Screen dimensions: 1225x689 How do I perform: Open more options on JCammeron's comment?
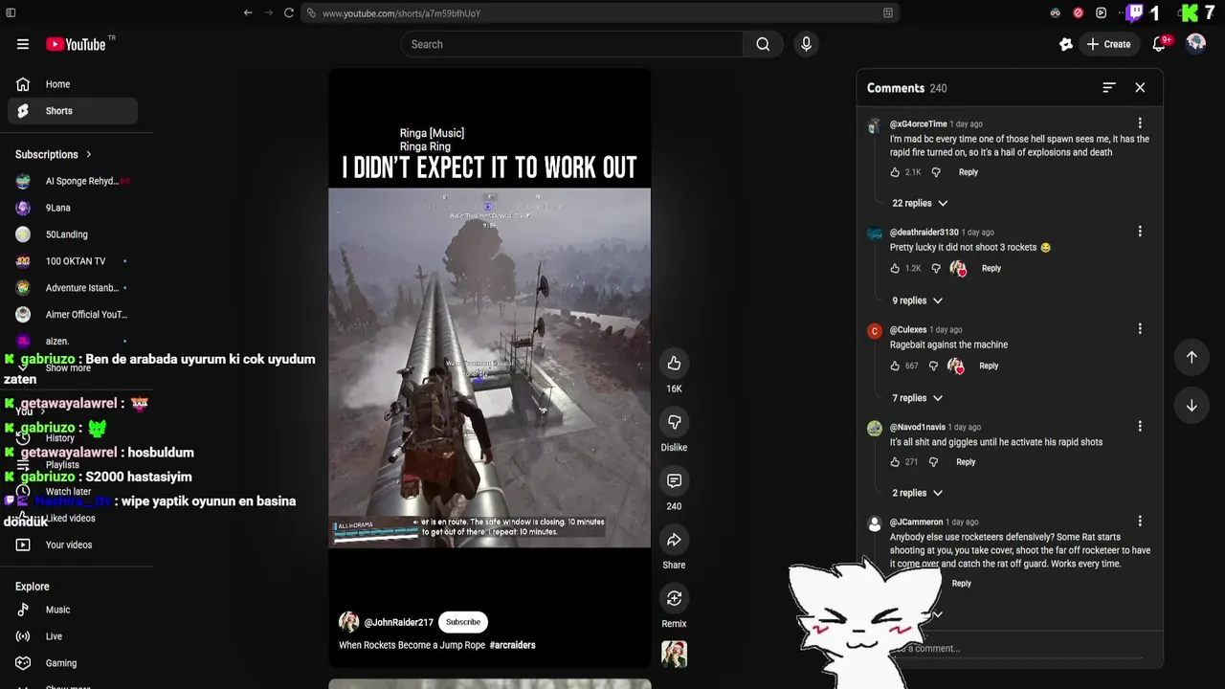1140,522
